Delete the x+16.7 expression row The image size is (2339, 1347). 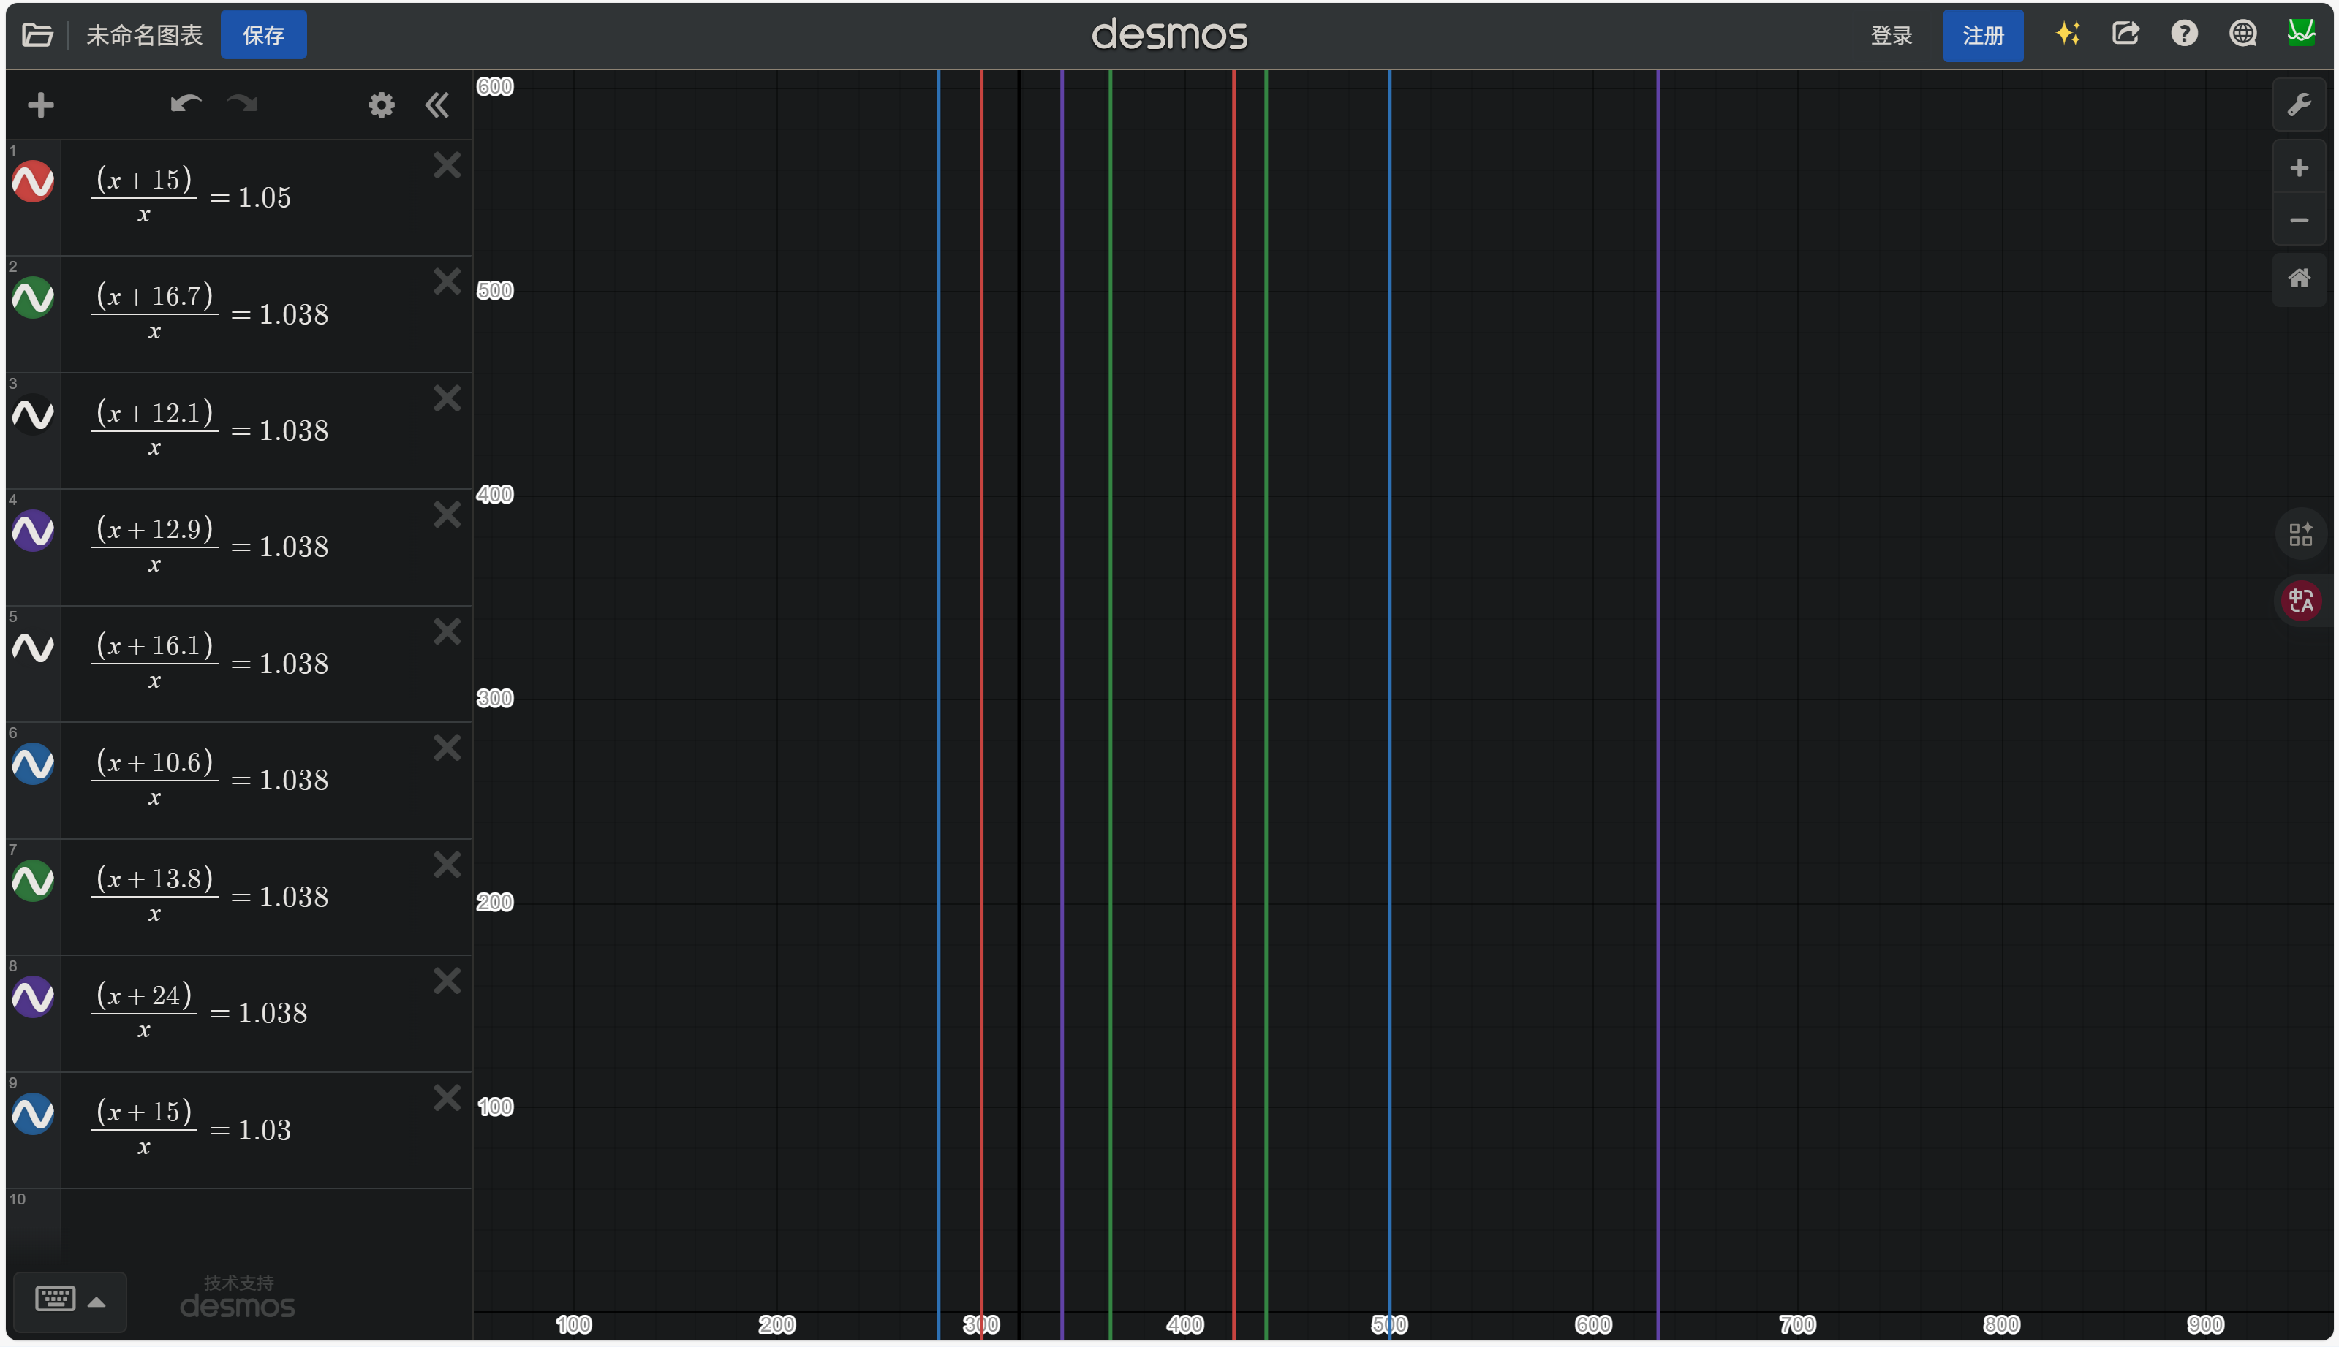[447, 281]
